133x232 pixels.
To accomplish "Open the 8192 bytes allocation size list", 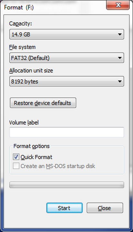I will click(67, 81).
